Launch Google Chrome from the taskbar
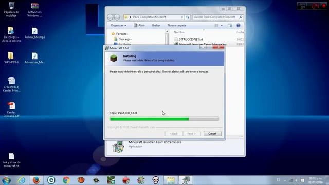 tap(66, 180)
